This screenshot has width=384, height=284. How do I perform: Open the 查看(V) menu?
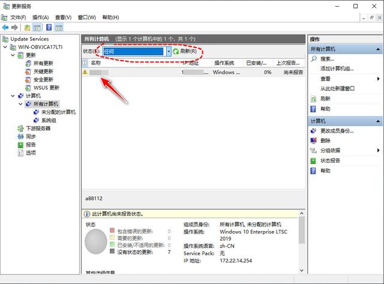click(x=63, y=17)
